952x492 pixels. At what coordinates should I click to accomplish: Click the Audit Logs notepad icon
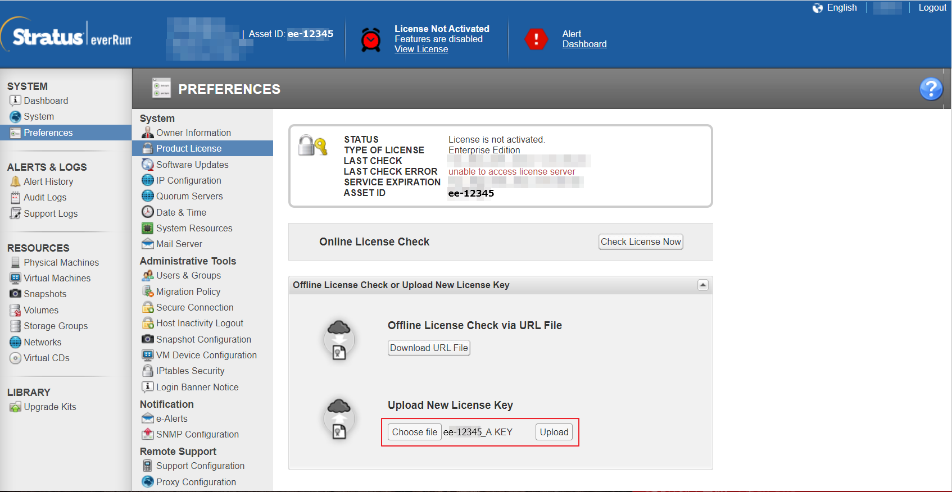coord(15,197)
